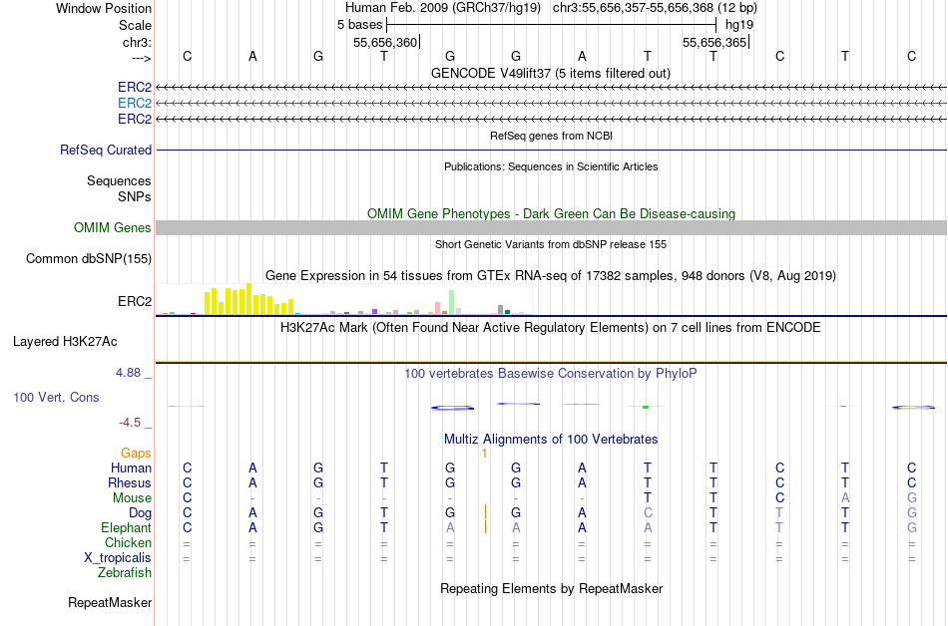Image resolution: width=948 pixels, height=626 pixels.
Task: Click the Scale track label
Action: point(135,25)
